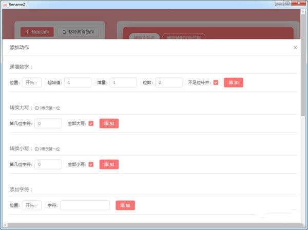This screenshot has width=308, height=230.
Task: Uncheck the 全部大写 checkbox
Action: (91, 123)
